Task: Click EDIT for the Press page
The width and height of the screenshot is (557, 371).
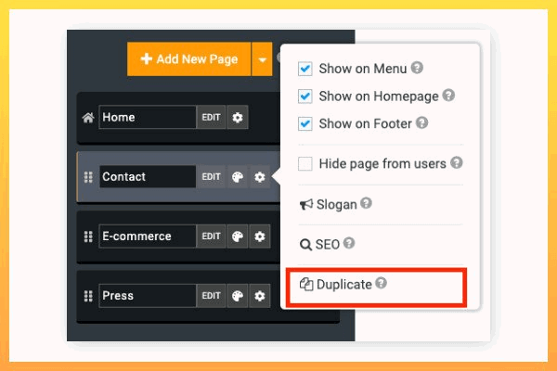Action: point(211,295)
